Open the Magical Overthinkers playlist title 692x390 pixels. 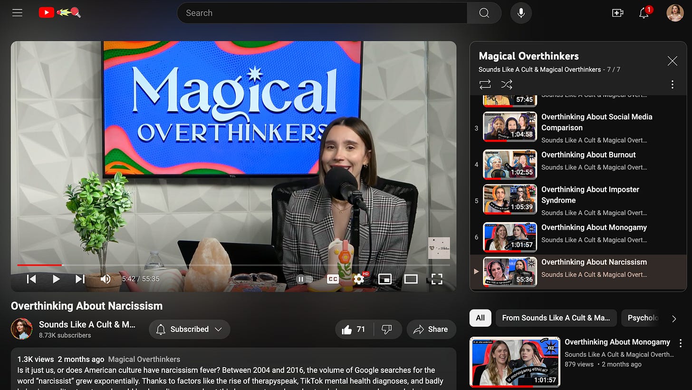(x=529, y=56)
